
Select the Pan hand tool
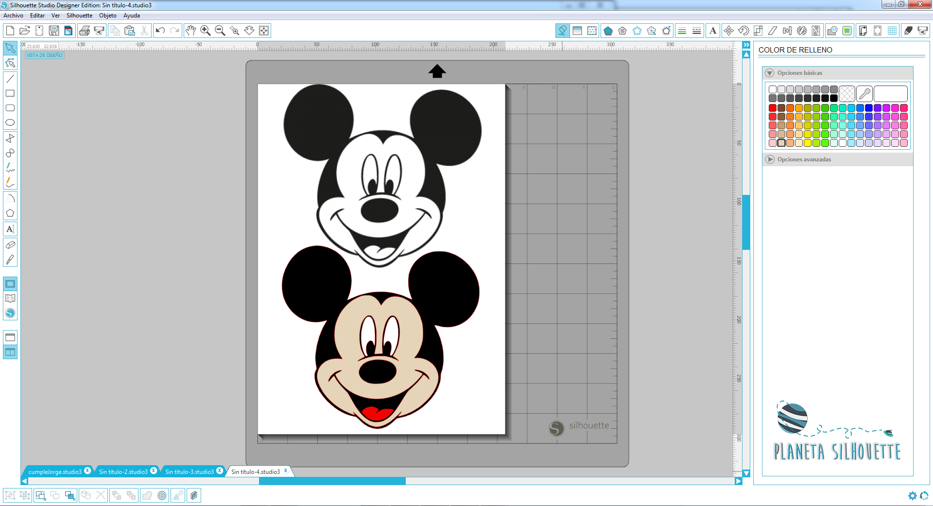point(190,31)
